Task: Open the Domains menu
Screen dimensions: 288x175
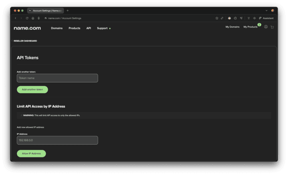Action: [x=57, y=28]
